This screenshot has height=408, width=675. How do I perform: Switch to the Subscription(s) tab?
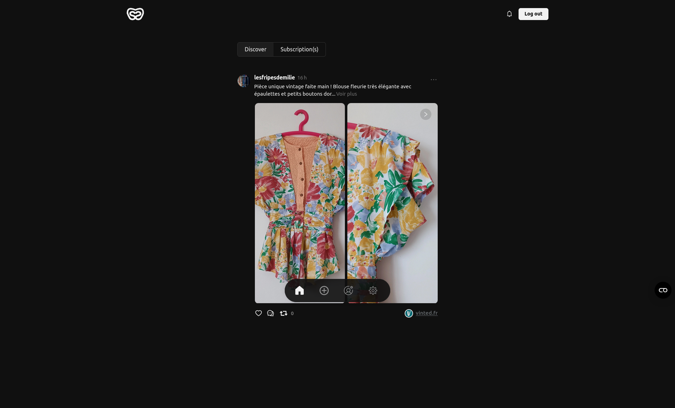[x=299, y=50]
